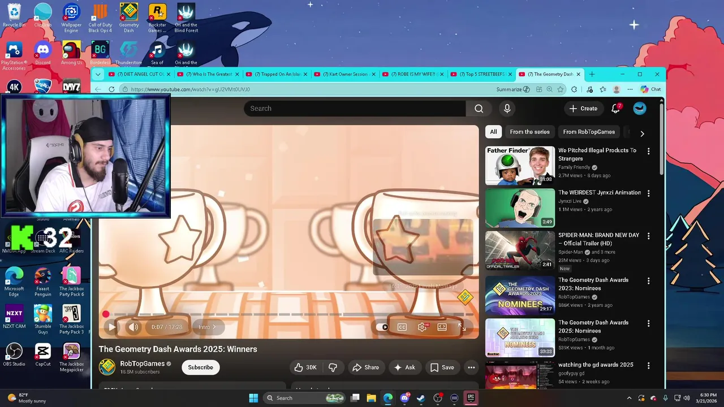Start voice search with the microphone
The image size is (724, 407).
(x=507, y=109)
